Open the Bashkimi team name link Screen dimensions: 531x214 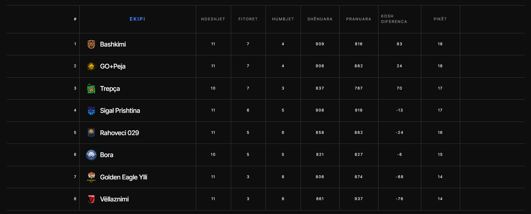113,44
